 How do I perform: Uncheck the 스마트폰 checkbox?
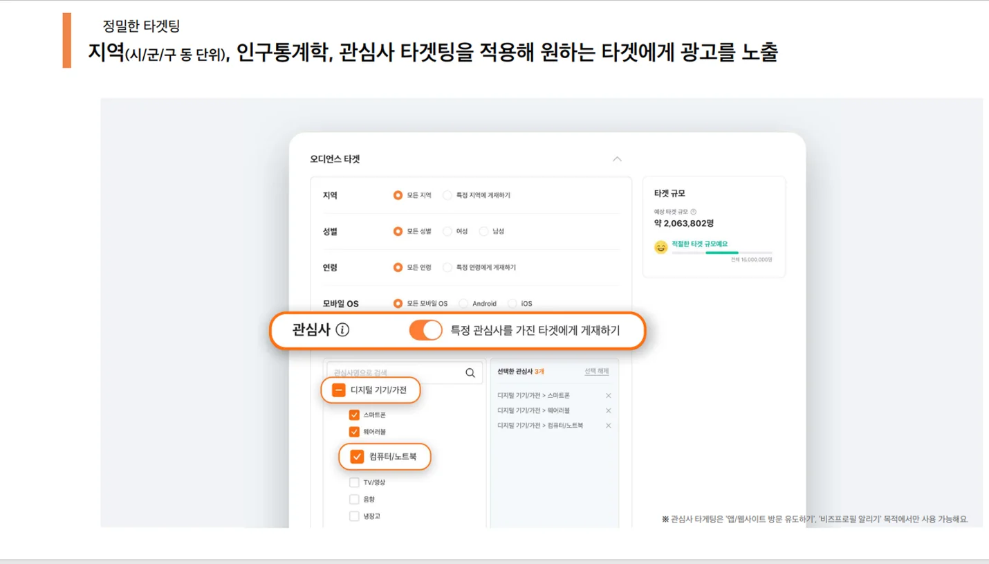[x=354, y=415]
